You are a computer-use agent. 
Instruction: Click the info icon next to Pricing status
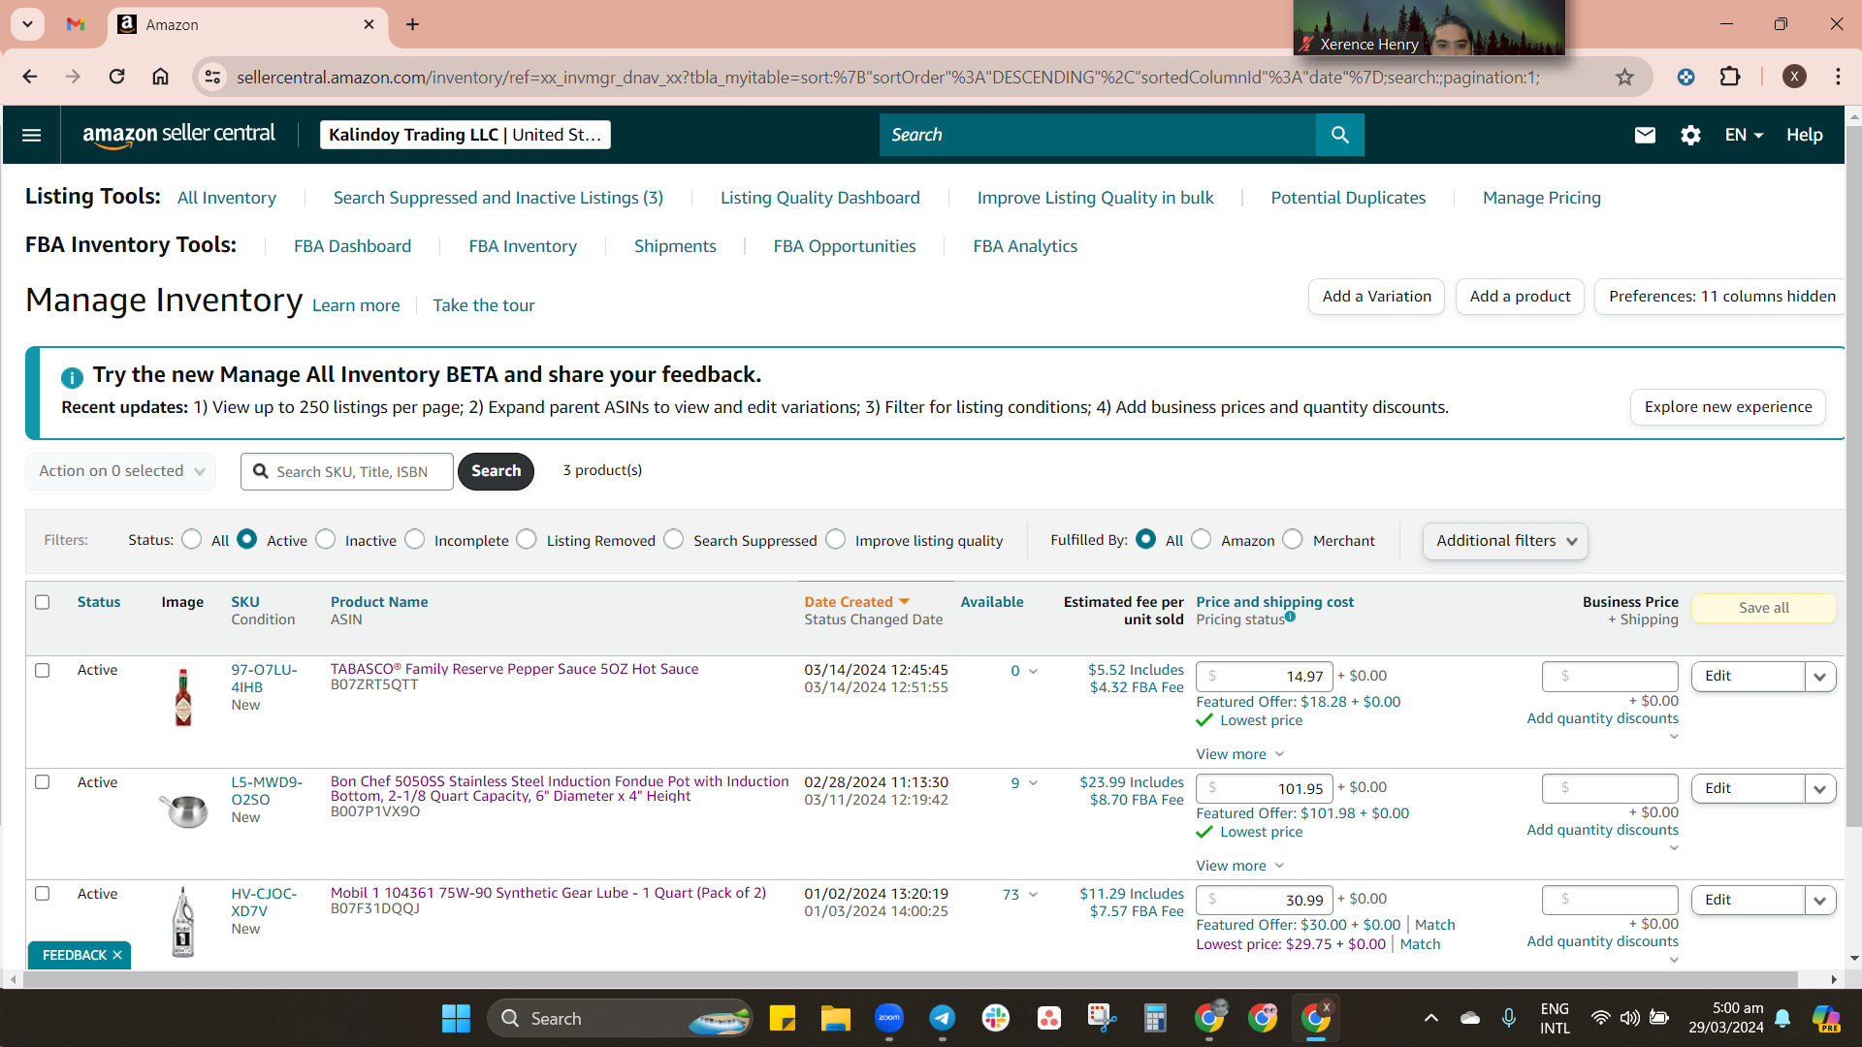tap(1290, 617)
